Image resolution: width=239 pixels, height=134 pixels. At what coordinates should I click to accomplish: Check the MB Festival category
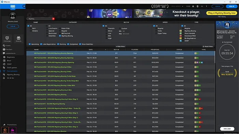(60, 33)
